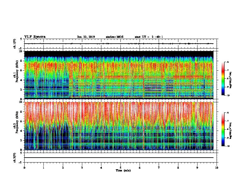Click the "7" label on Time axis
This screenshot has height=188, width=244.
pyautogui.click(x=159, y=168)
